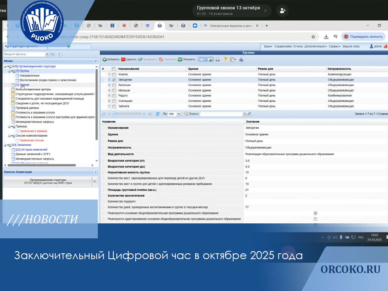
Task: Open the bar chart icon in the grid toolbar
Action: 241,59
